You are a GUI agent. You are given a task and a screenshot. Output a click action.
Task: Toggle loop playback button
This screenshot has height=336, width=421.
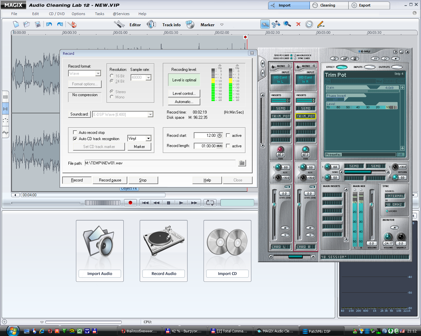[x=210, y=203]
